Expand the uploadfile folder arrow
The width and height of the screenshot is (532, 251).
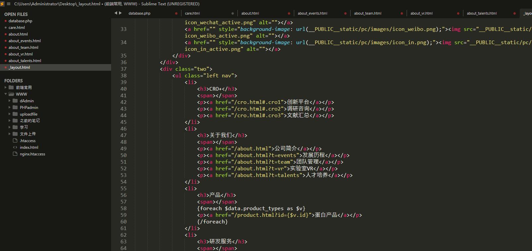10,114
